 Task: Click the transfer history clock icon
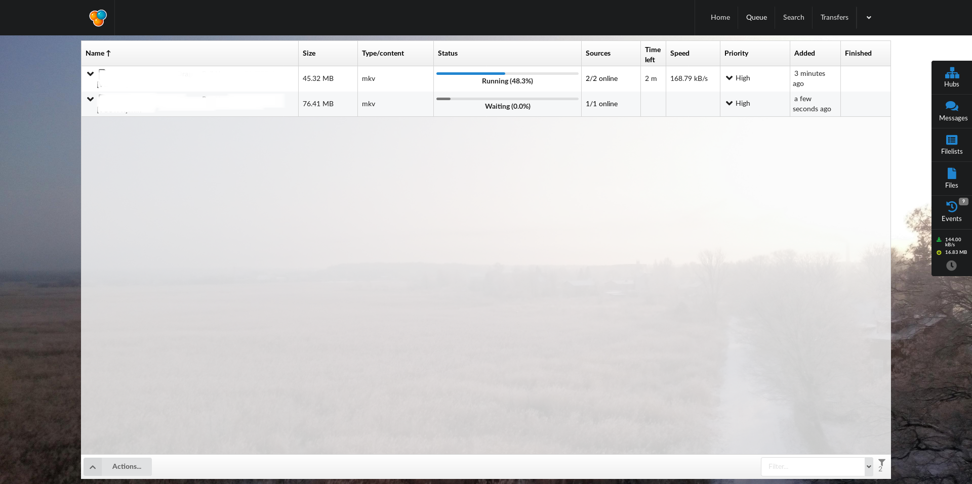pos(952,266)
